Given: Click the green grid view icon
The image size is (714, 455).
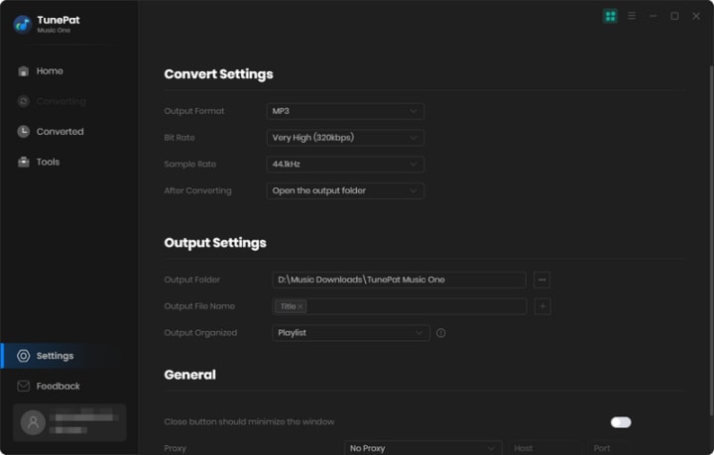Looking at the screenshot, I should coord(610,16).
